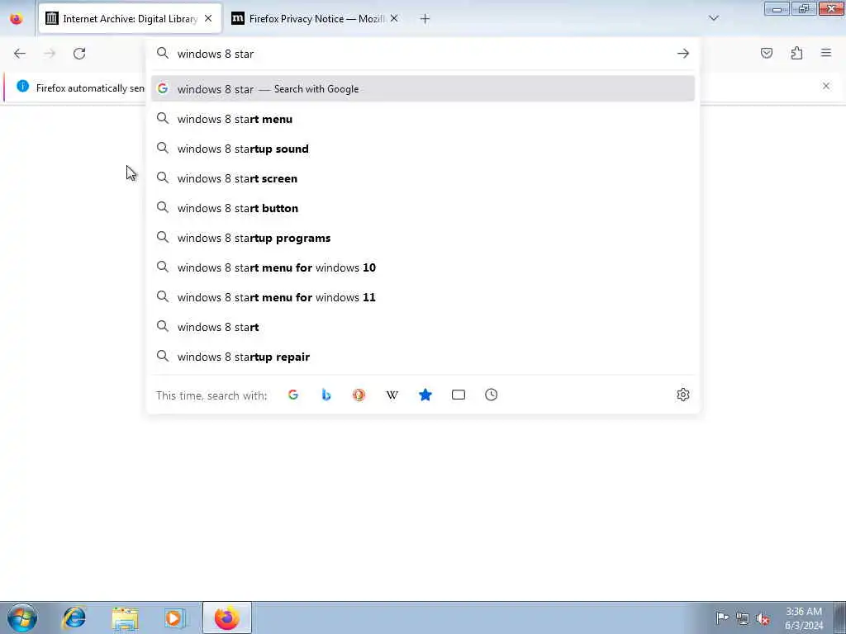
Task: Click the info icon on notification bar
Action: tap(22, 86)
